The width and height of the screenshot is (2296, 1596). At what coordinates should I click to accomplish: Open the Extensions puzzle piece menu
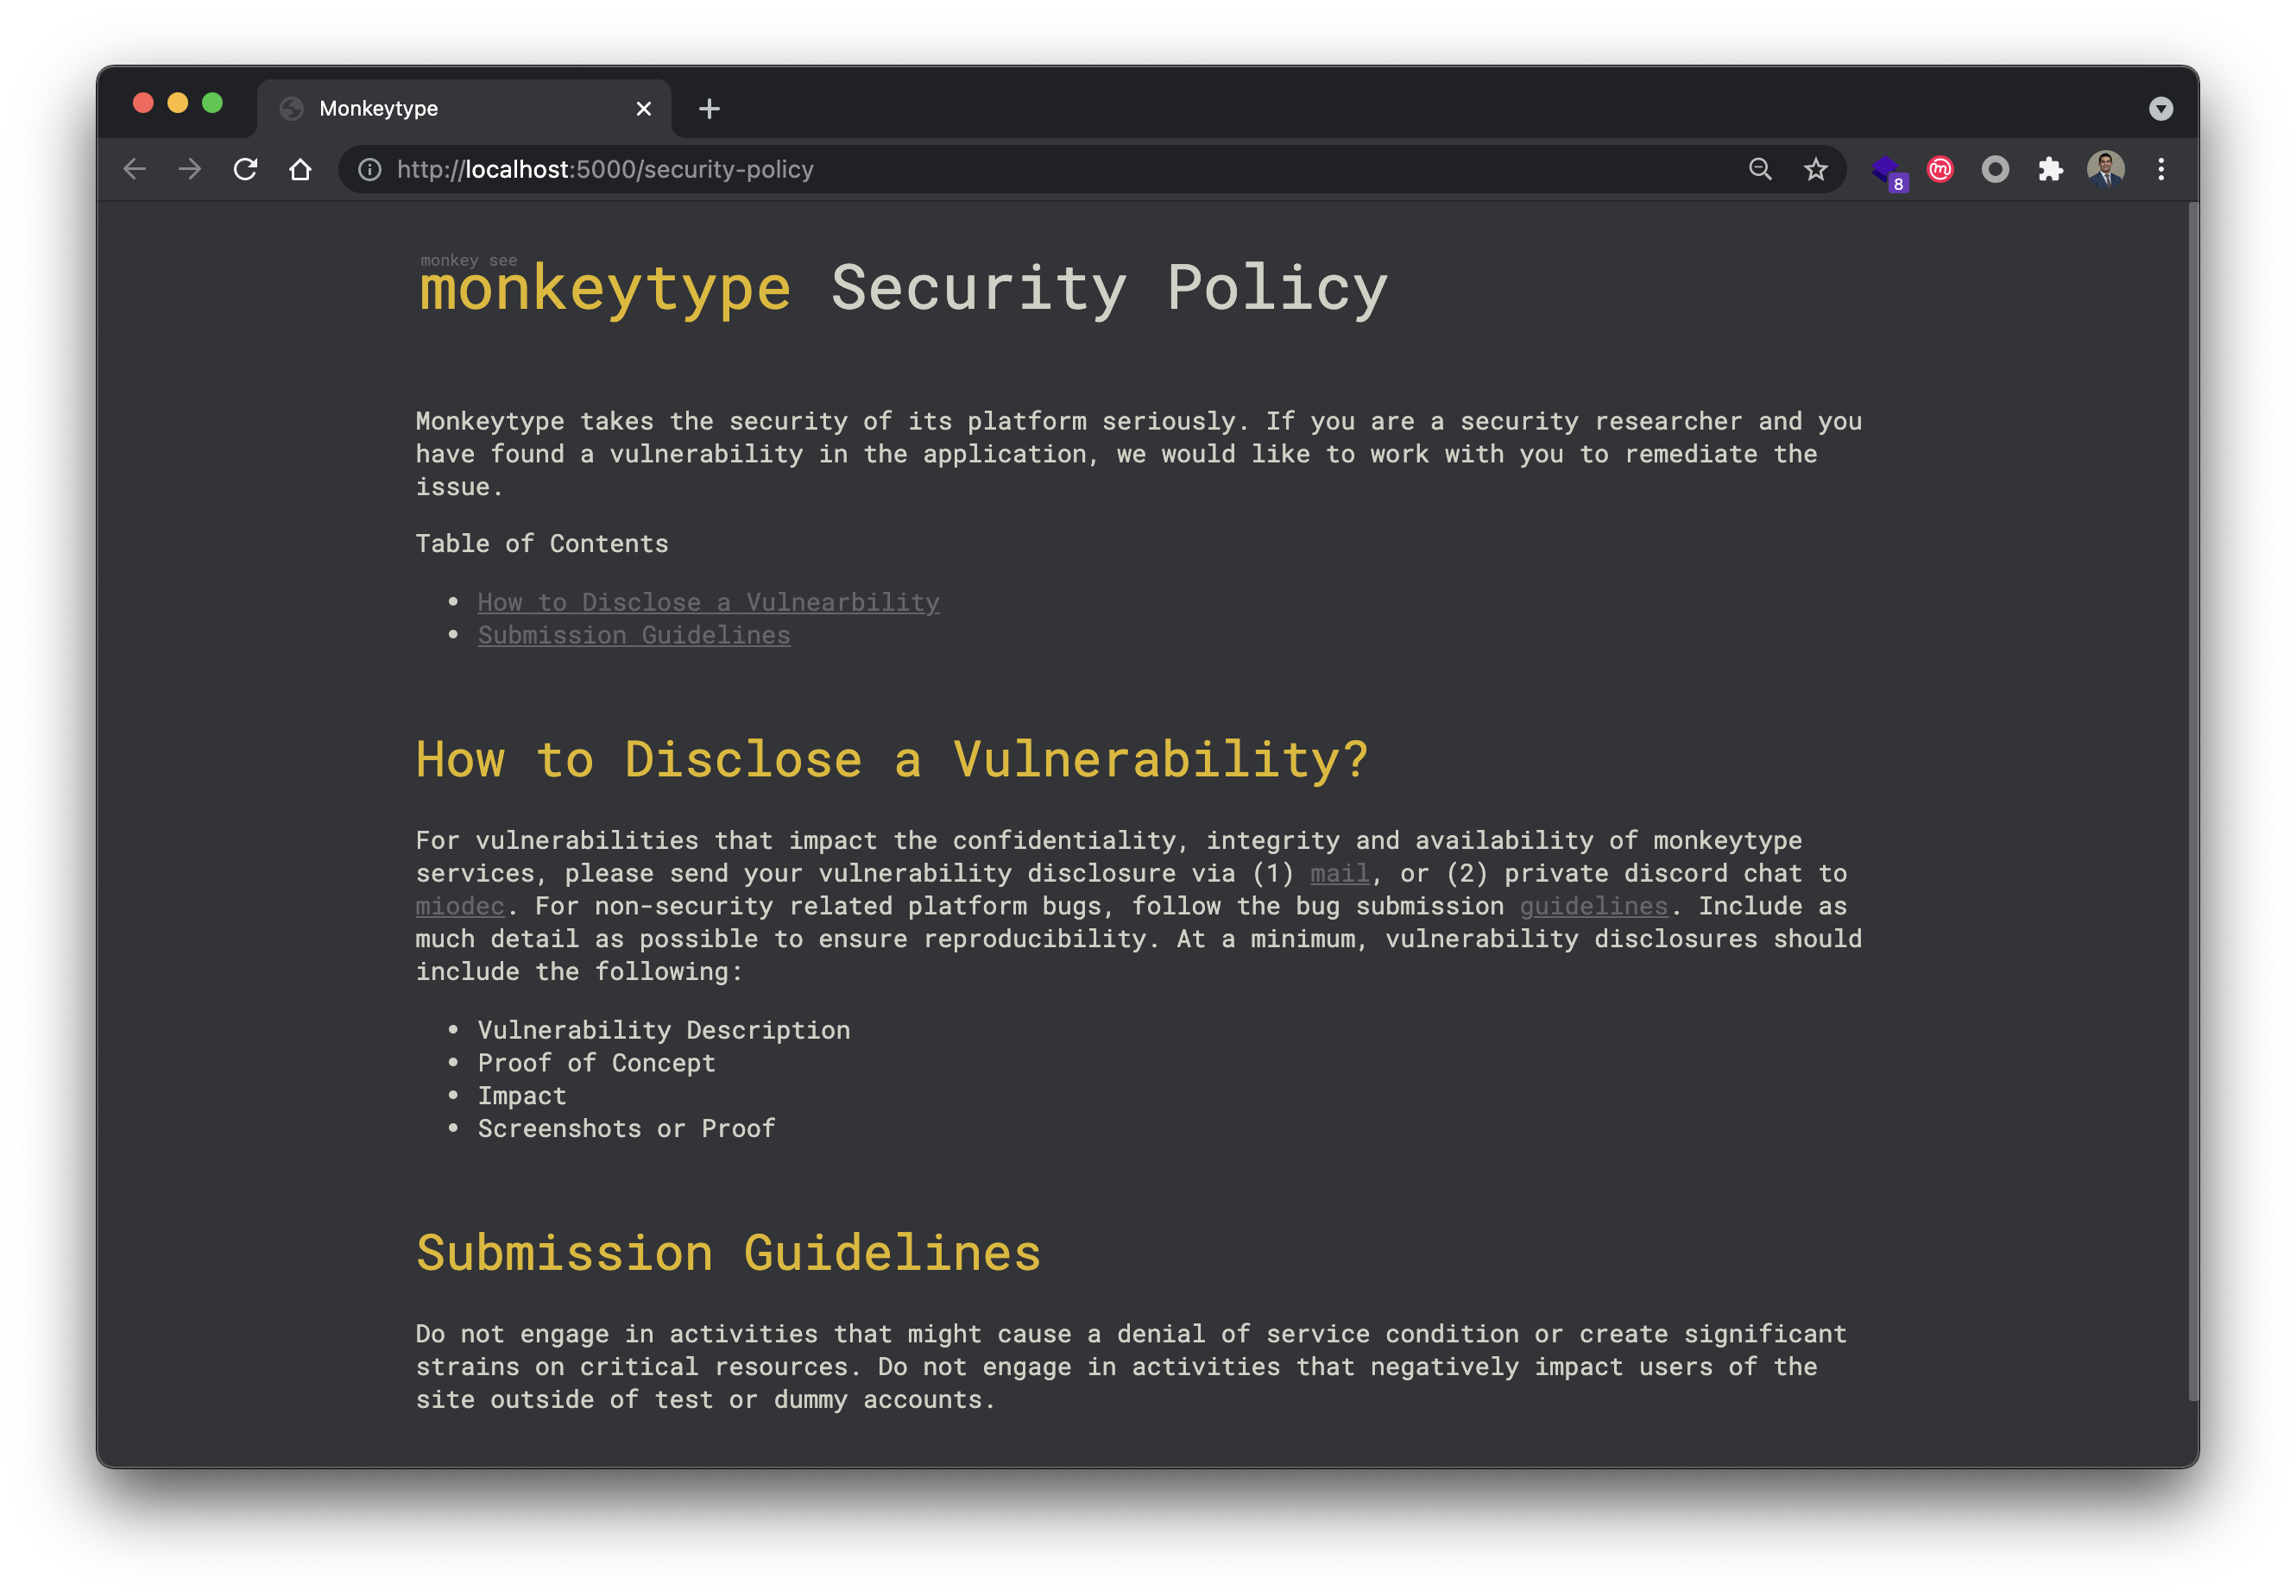point(2050,169)
